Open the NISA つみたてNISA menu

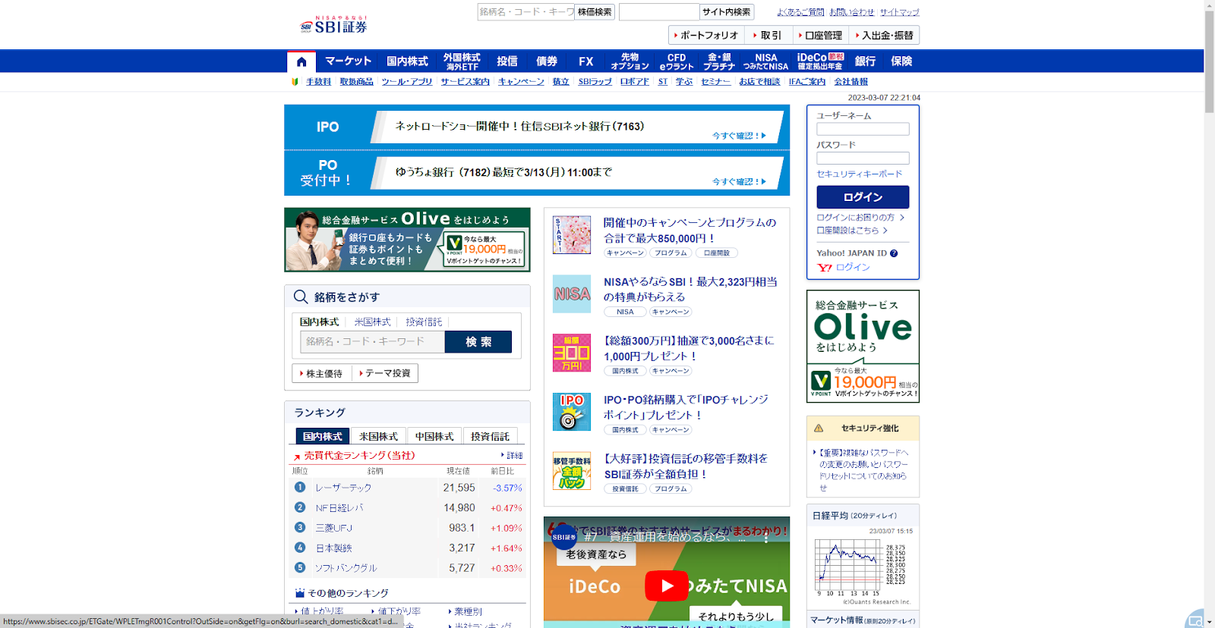pos(765,61)
